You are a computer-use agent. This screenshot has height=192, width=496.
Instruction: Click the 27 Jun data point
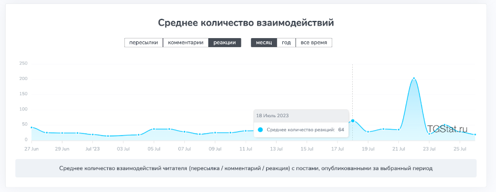[x=31, y=127]
